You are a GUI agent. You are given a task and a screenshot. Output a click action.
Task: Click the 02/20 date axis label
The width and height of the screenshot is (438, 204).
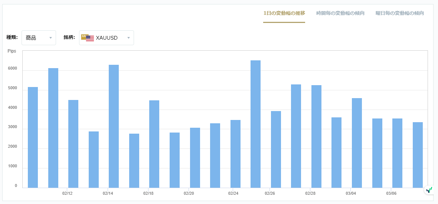[x=189, y=193]
